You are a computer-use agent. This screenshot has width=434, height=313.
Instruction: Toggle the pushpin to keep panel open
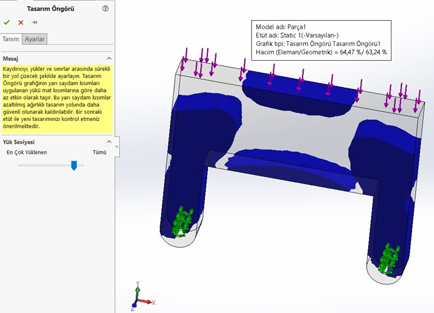click(34, 22)
